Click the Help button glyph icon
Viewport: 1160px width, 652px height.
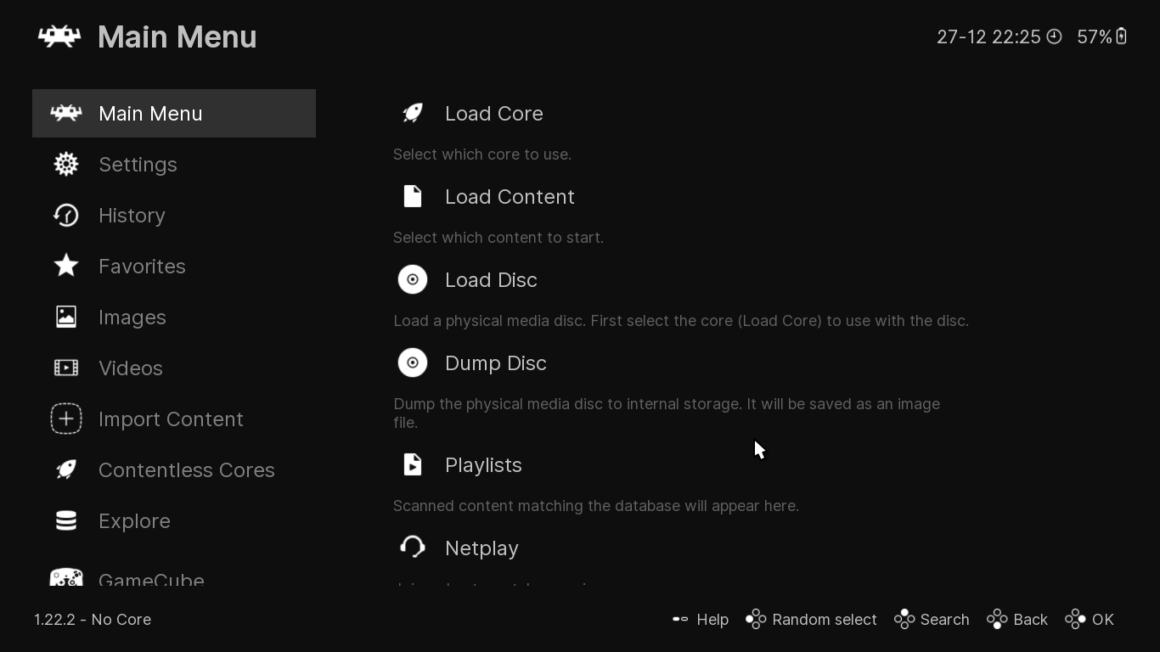[x=680, y=619]
